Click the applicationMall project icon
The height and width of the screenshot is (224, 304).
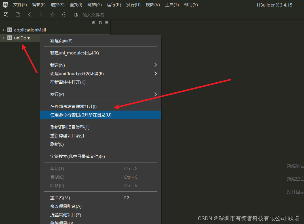click(x=10, y=30)
